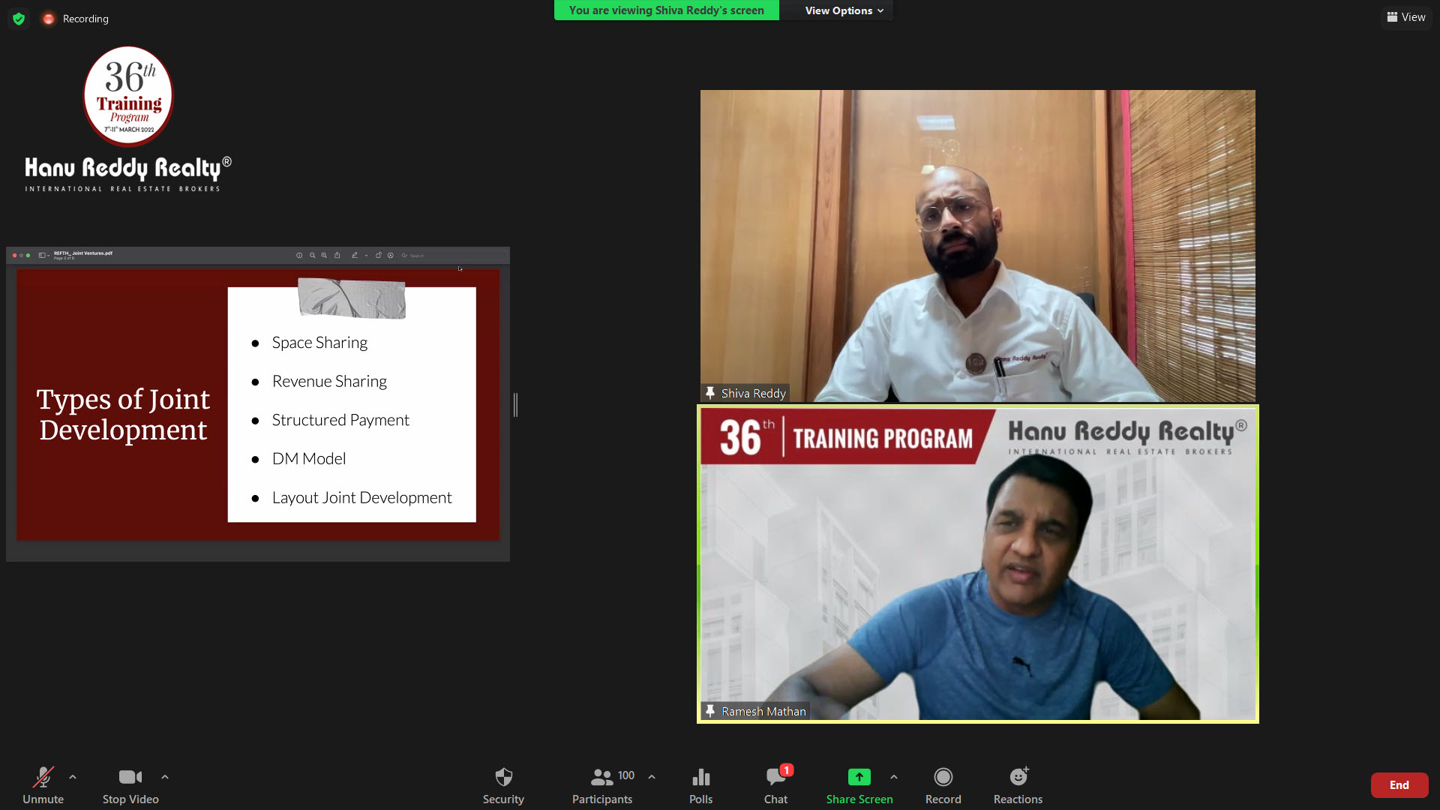The image size is (1440, 810).
Task: Stop the video camera
Action: [130, 784]
